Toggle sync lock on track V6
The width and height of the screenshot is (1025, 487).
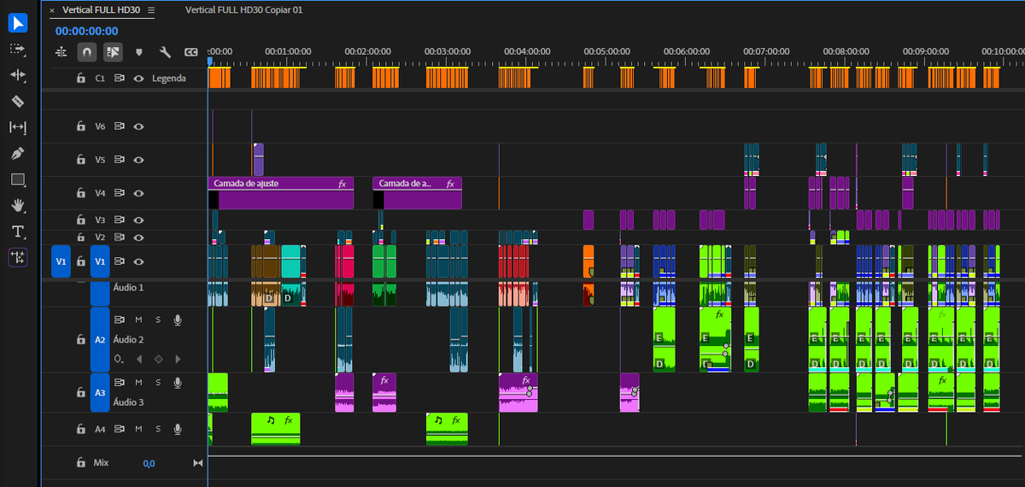point(120,126)
